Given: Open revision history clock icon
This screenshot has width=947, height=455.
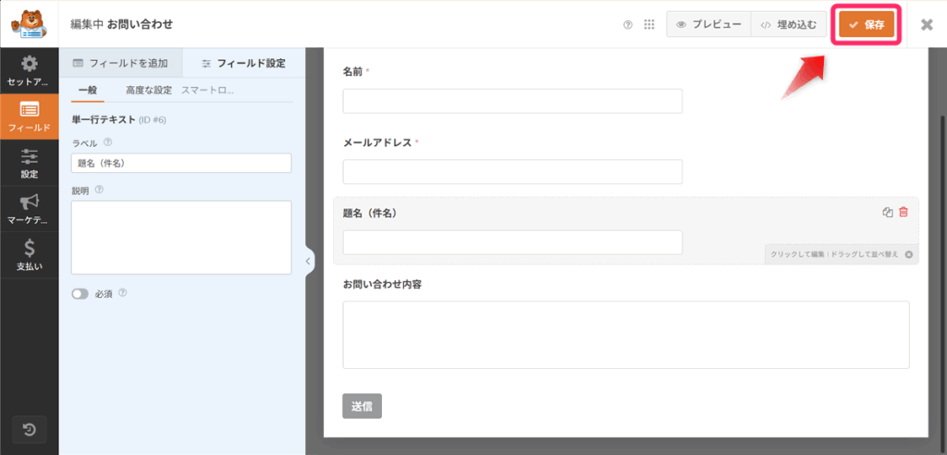Looking at the screenshot, I should point(29,430).
